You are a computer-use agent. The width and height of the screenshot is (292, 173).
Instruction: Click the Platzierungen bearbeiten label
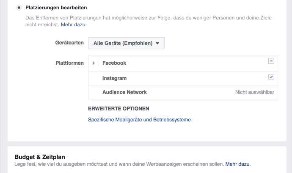pyautogui.click(x=56, y=8)
